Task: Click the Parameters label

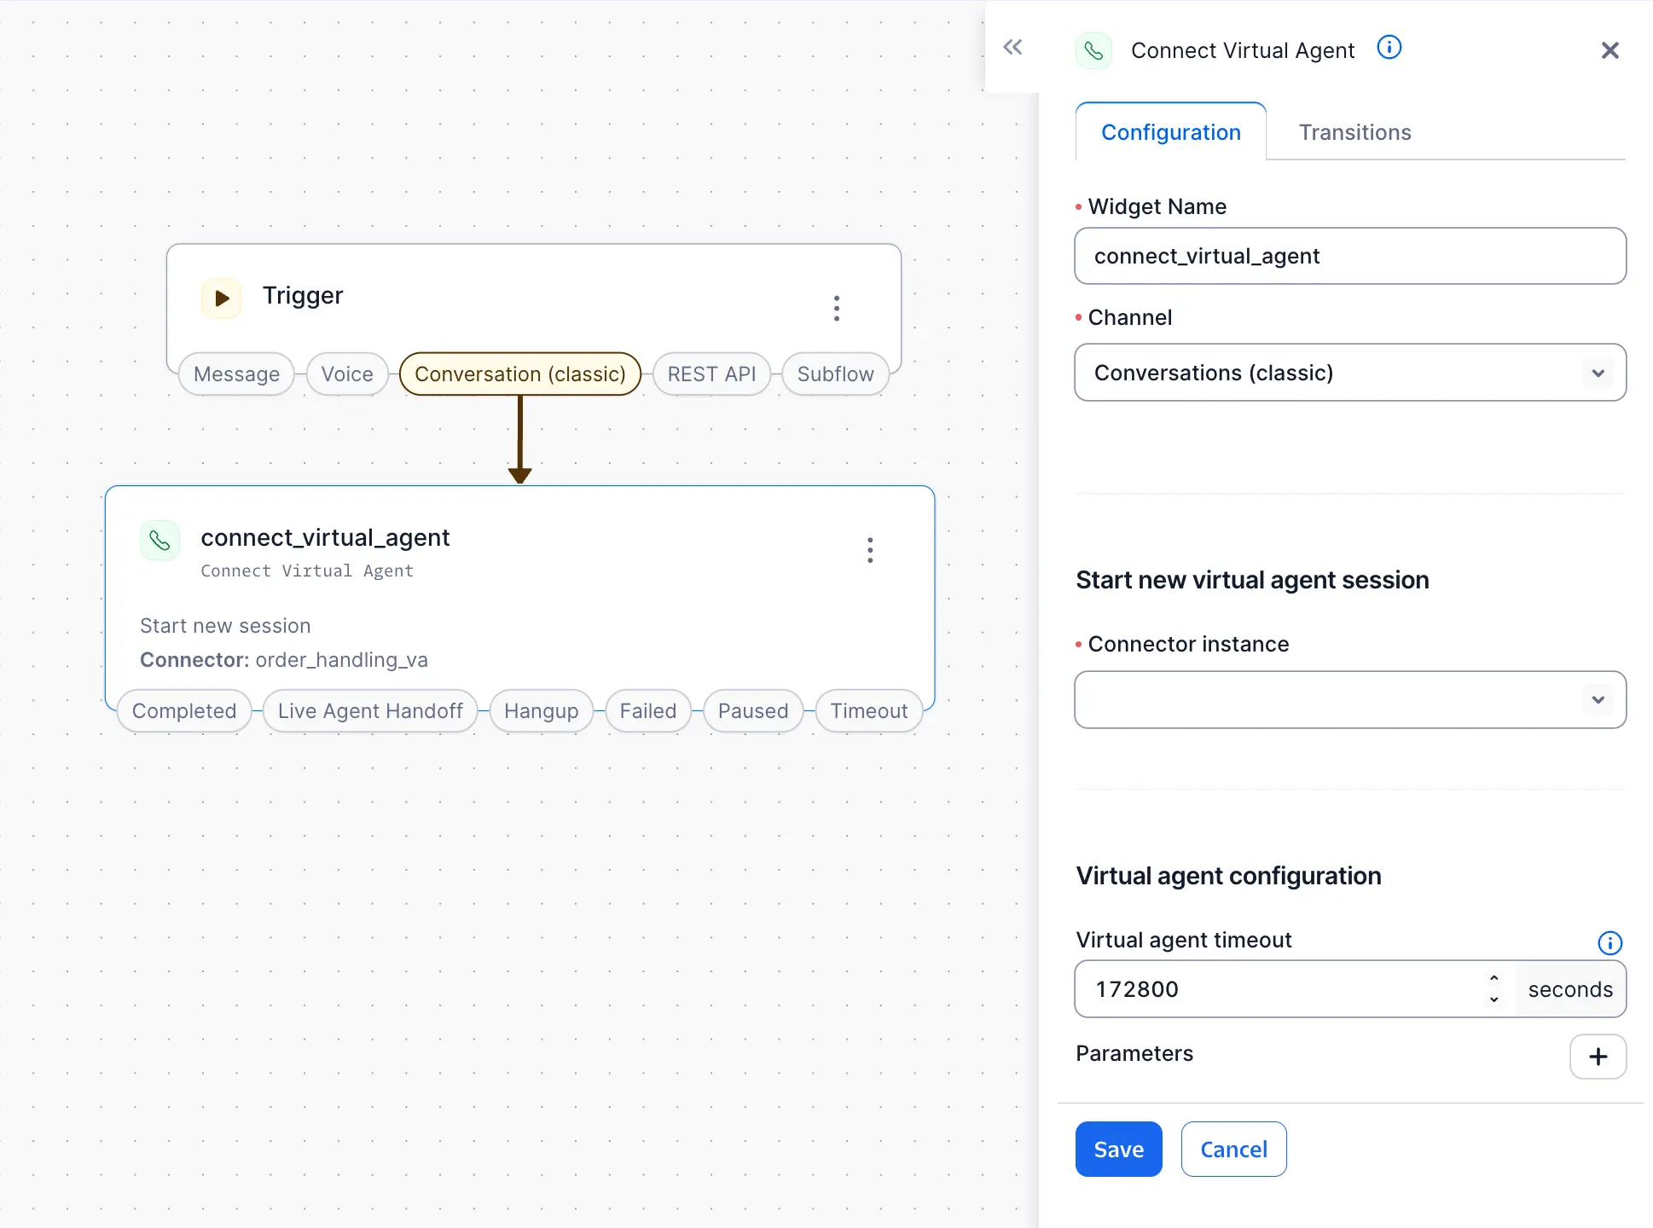Action: pos(1134,1054)
